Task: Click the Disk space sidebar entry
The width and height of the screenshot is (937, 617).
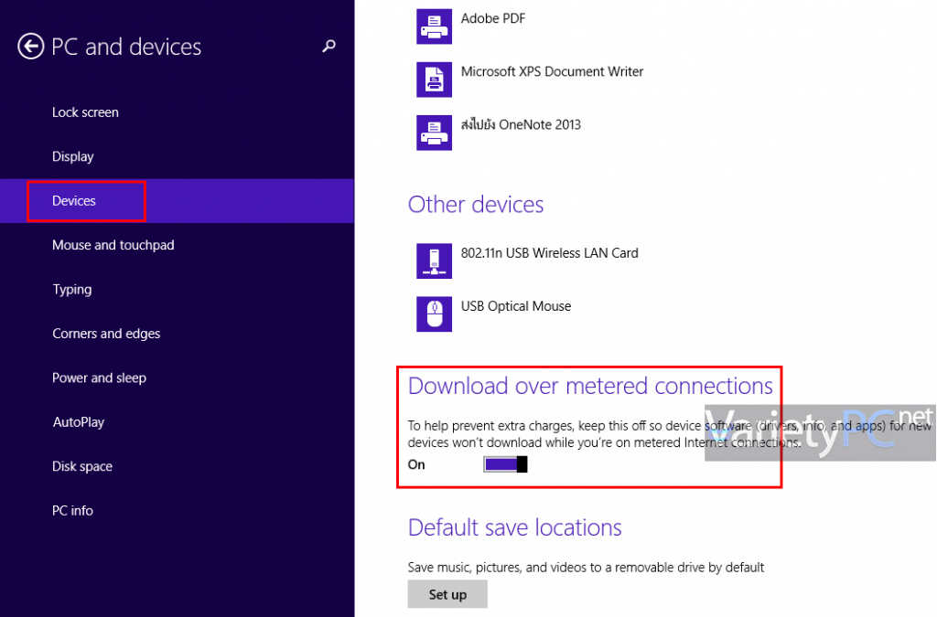Action: (81, 466)
